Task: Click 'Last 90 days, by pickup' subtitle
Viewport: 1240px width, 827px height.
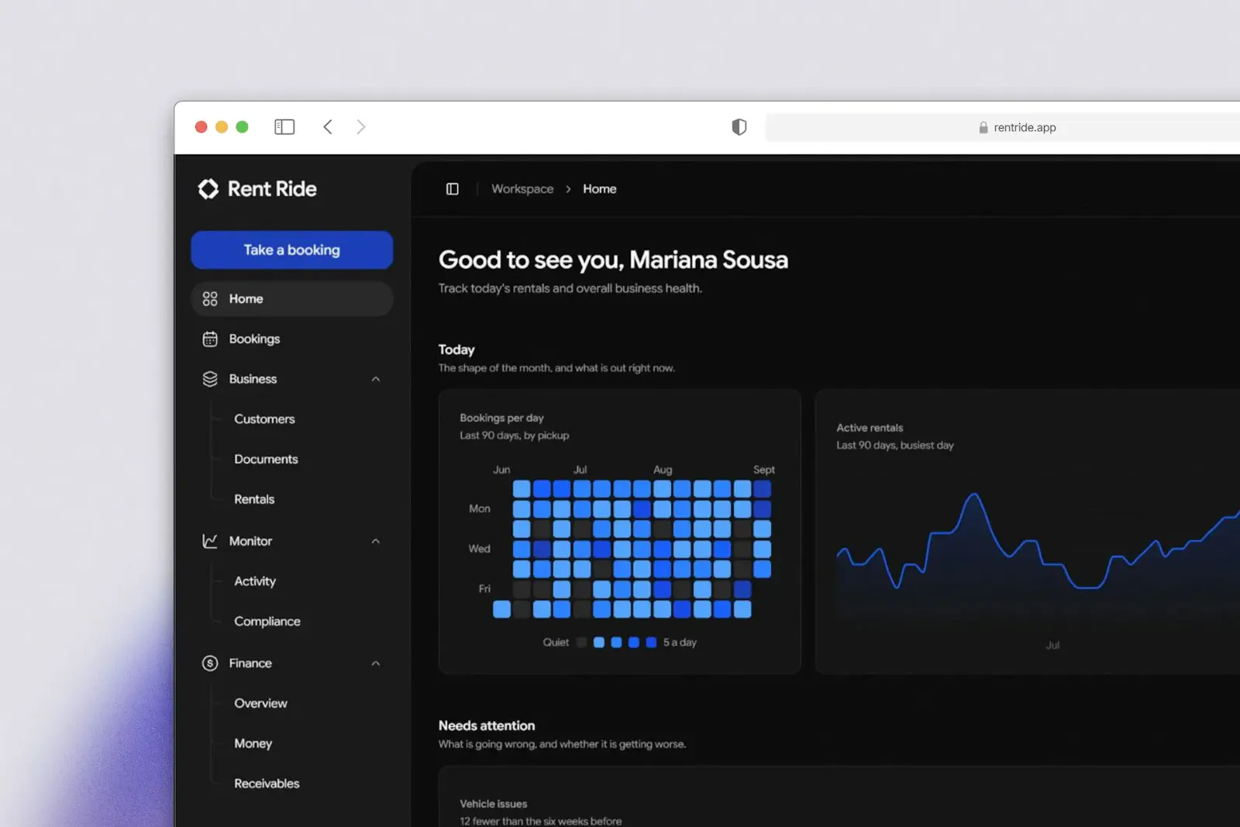Action: tap(514, 436)
